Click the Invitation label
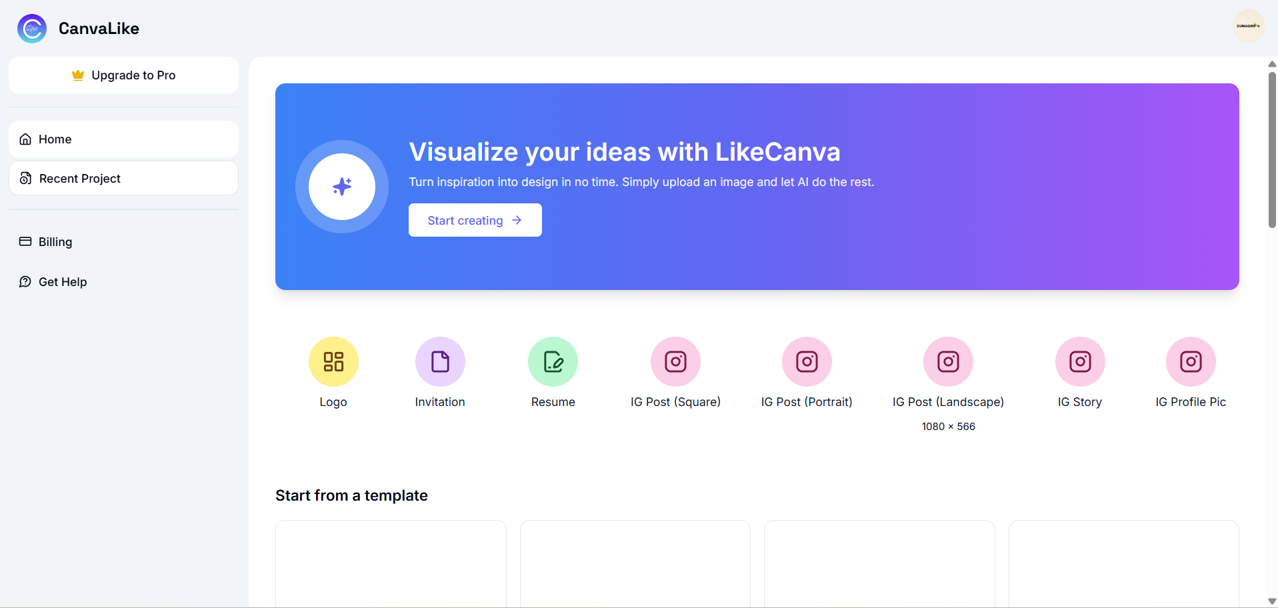The height and width of the screenshot is (608, 1278). (440, 402)
